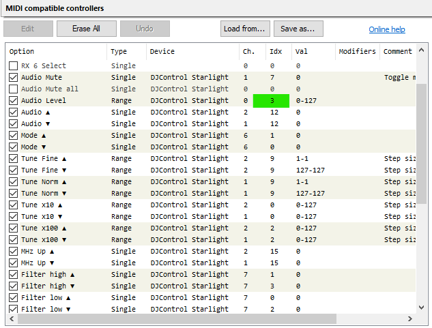Uncheck the Audio Level checkbox

[x=14, y=101]
